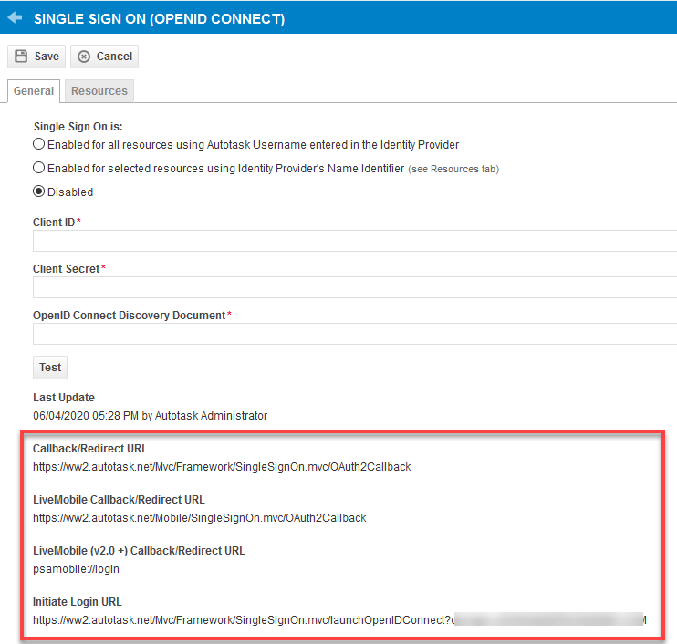Click the back arrow in header
The width and height of the screenshot is (677, 644).
(15, 17)
